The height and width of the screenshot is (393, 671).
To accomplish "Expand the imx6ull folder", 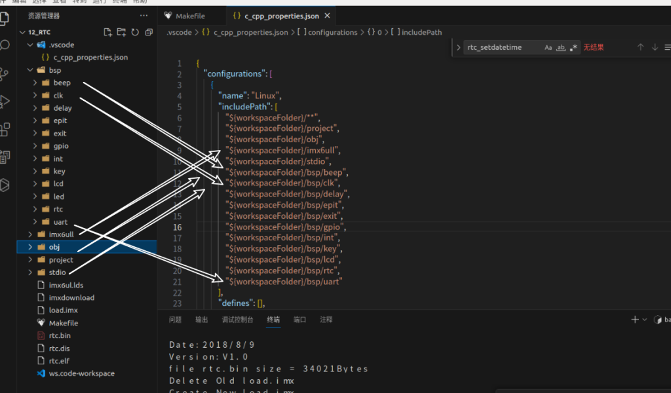I will click(62, 234).
